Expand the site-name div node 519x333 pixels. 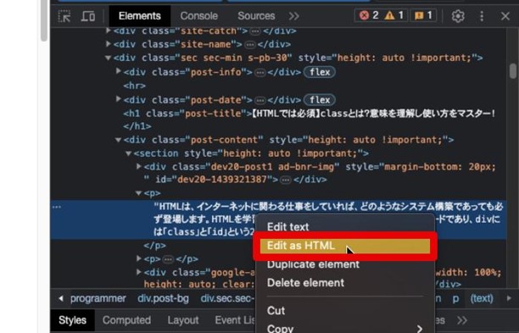coord(108,44)
